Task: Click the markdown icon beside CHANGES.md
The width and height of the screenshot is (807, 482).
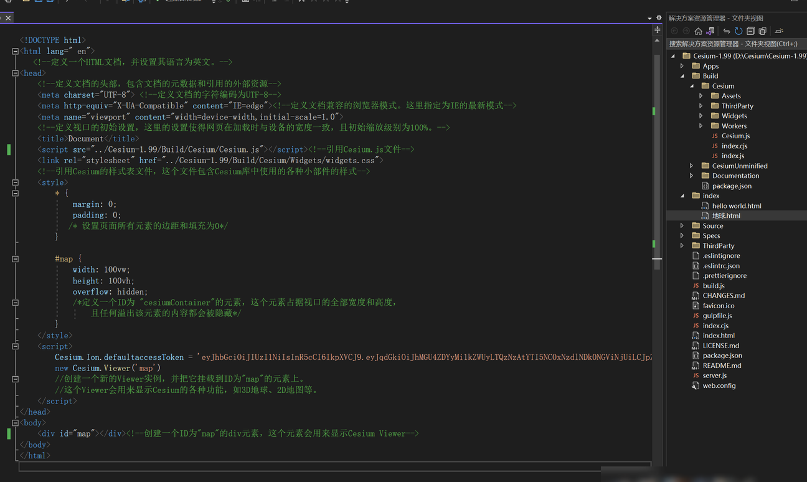Action: pos(696,296)
